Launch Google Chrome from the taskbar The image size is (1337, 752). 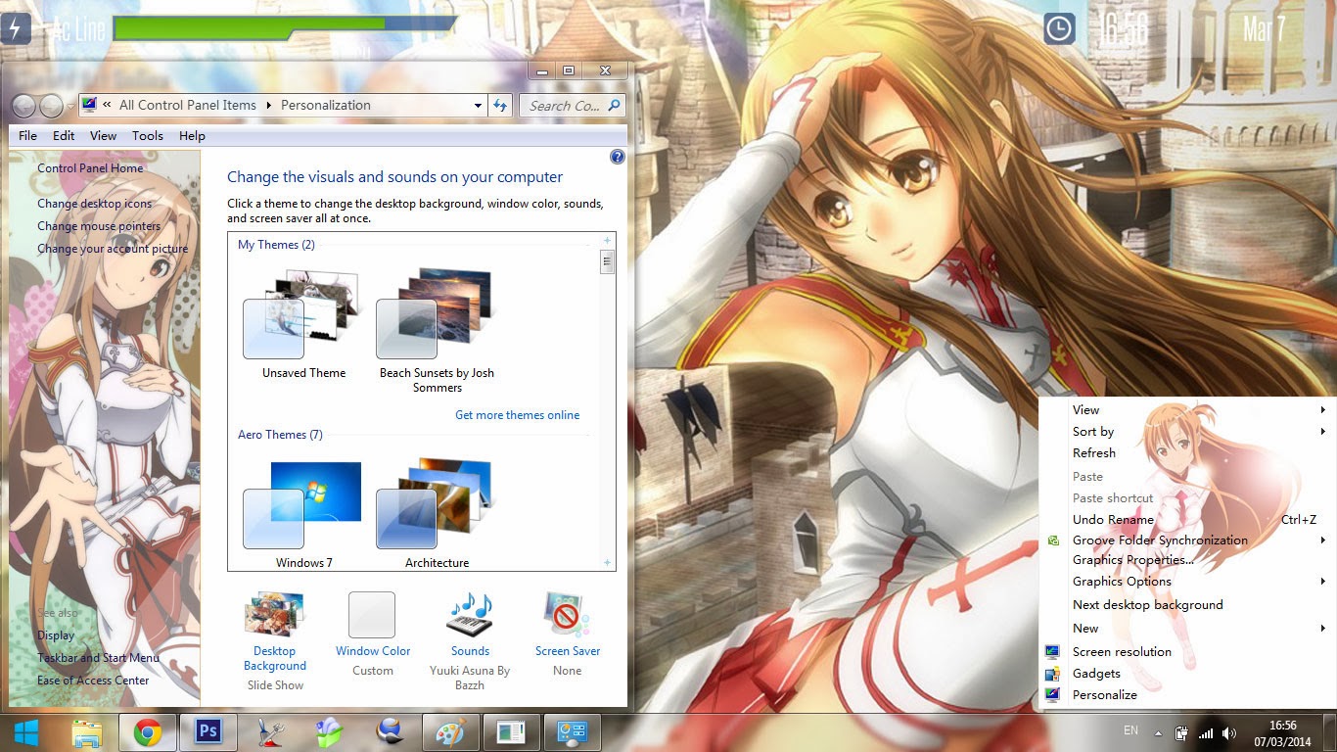(x=148, y=732)
